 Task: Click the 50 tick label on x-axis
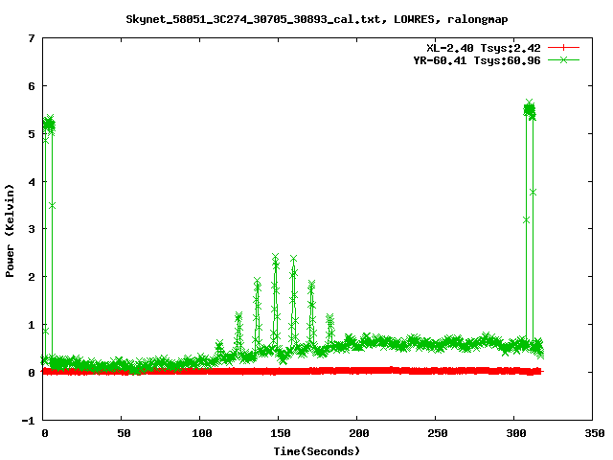tap(123, 433)
